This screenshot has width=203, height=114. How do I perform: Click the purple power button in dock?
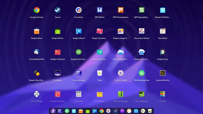pos(122,111)
